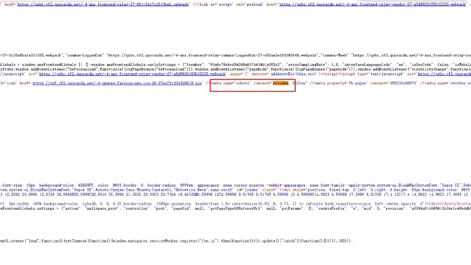Click the meta name="robots" attribute text
The image size is (471, 265).
click(x=236, y=84)
